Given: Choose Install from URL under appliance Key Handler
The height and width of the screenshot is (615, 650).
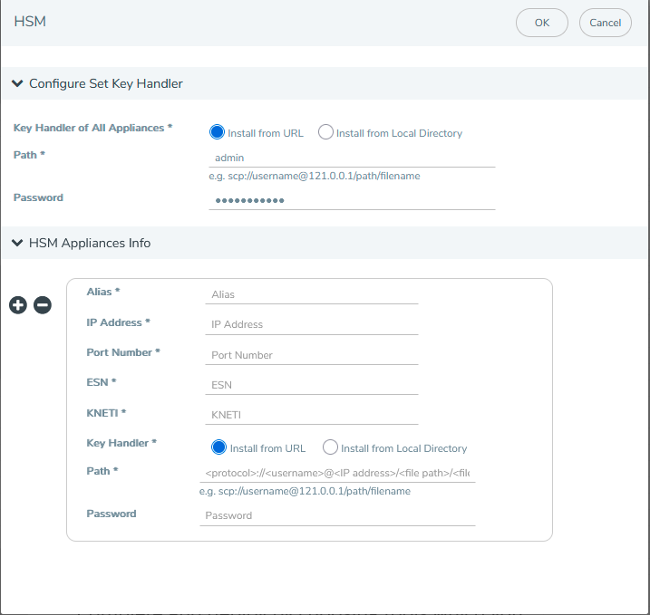Looking at the screenshot, I should (218, 447).
